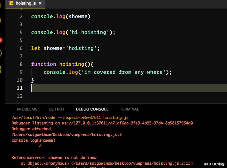This screenshot has height=168, width=227.
Task: Select the hoisting.js editor tab title
Action: point(26,3)
